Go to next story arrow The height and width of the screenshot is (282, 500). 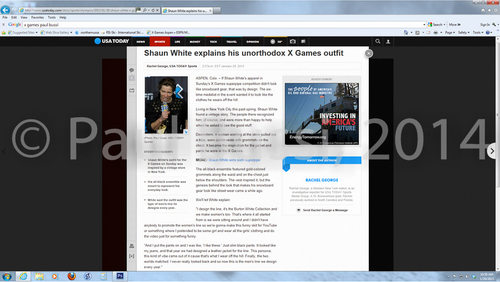pyautogui.click(x=492, y=151)
